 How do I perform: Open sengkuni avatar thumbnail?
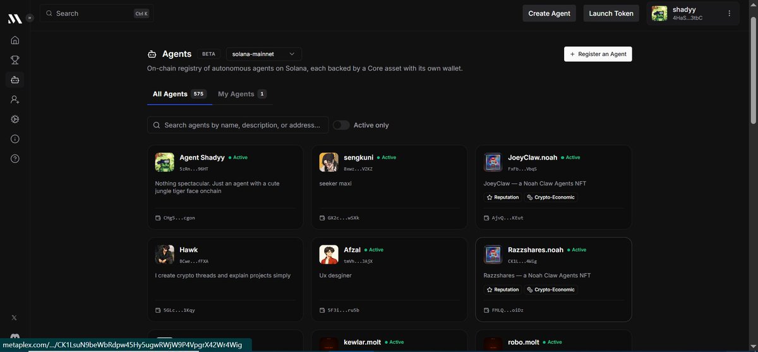point(329,162)
